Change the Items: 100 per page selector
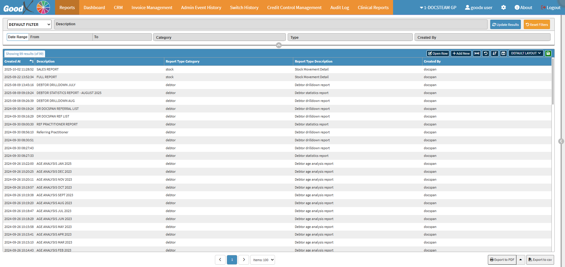Viewport: 565px width, 267px height. pos(263,260)
